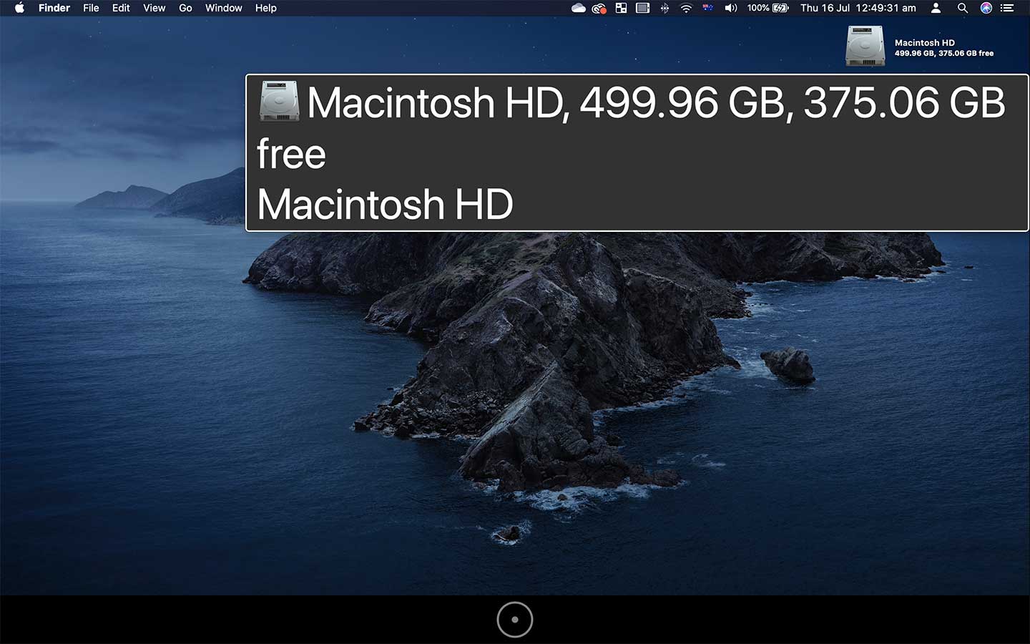Open the user account switching menu
This screenshot has width=1030, height=644.
(x=936, y=8)
